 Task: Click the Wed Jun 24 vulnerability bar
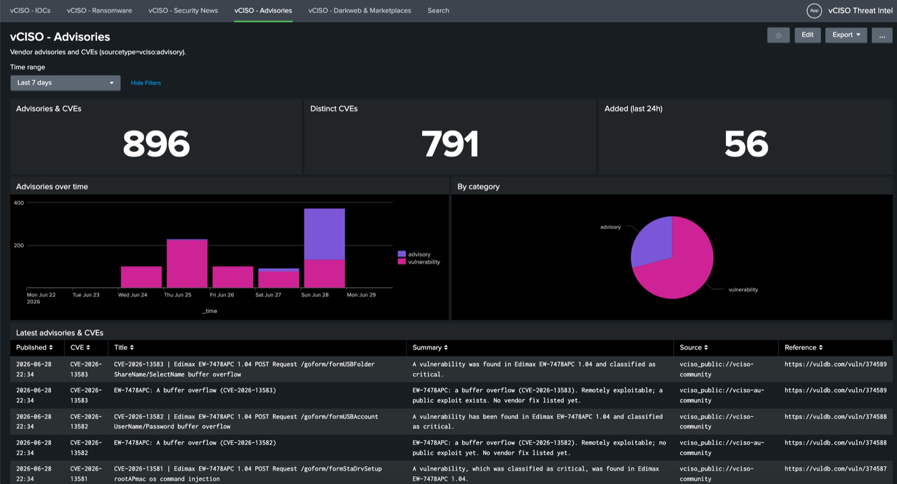click(141, 277)
